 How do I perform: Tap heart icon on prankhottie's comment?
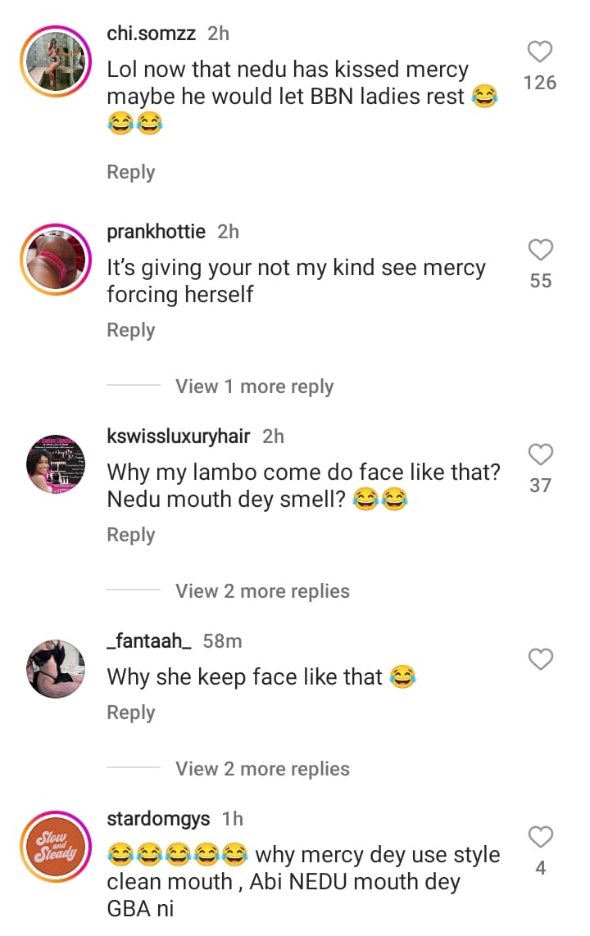click(540, 250)
